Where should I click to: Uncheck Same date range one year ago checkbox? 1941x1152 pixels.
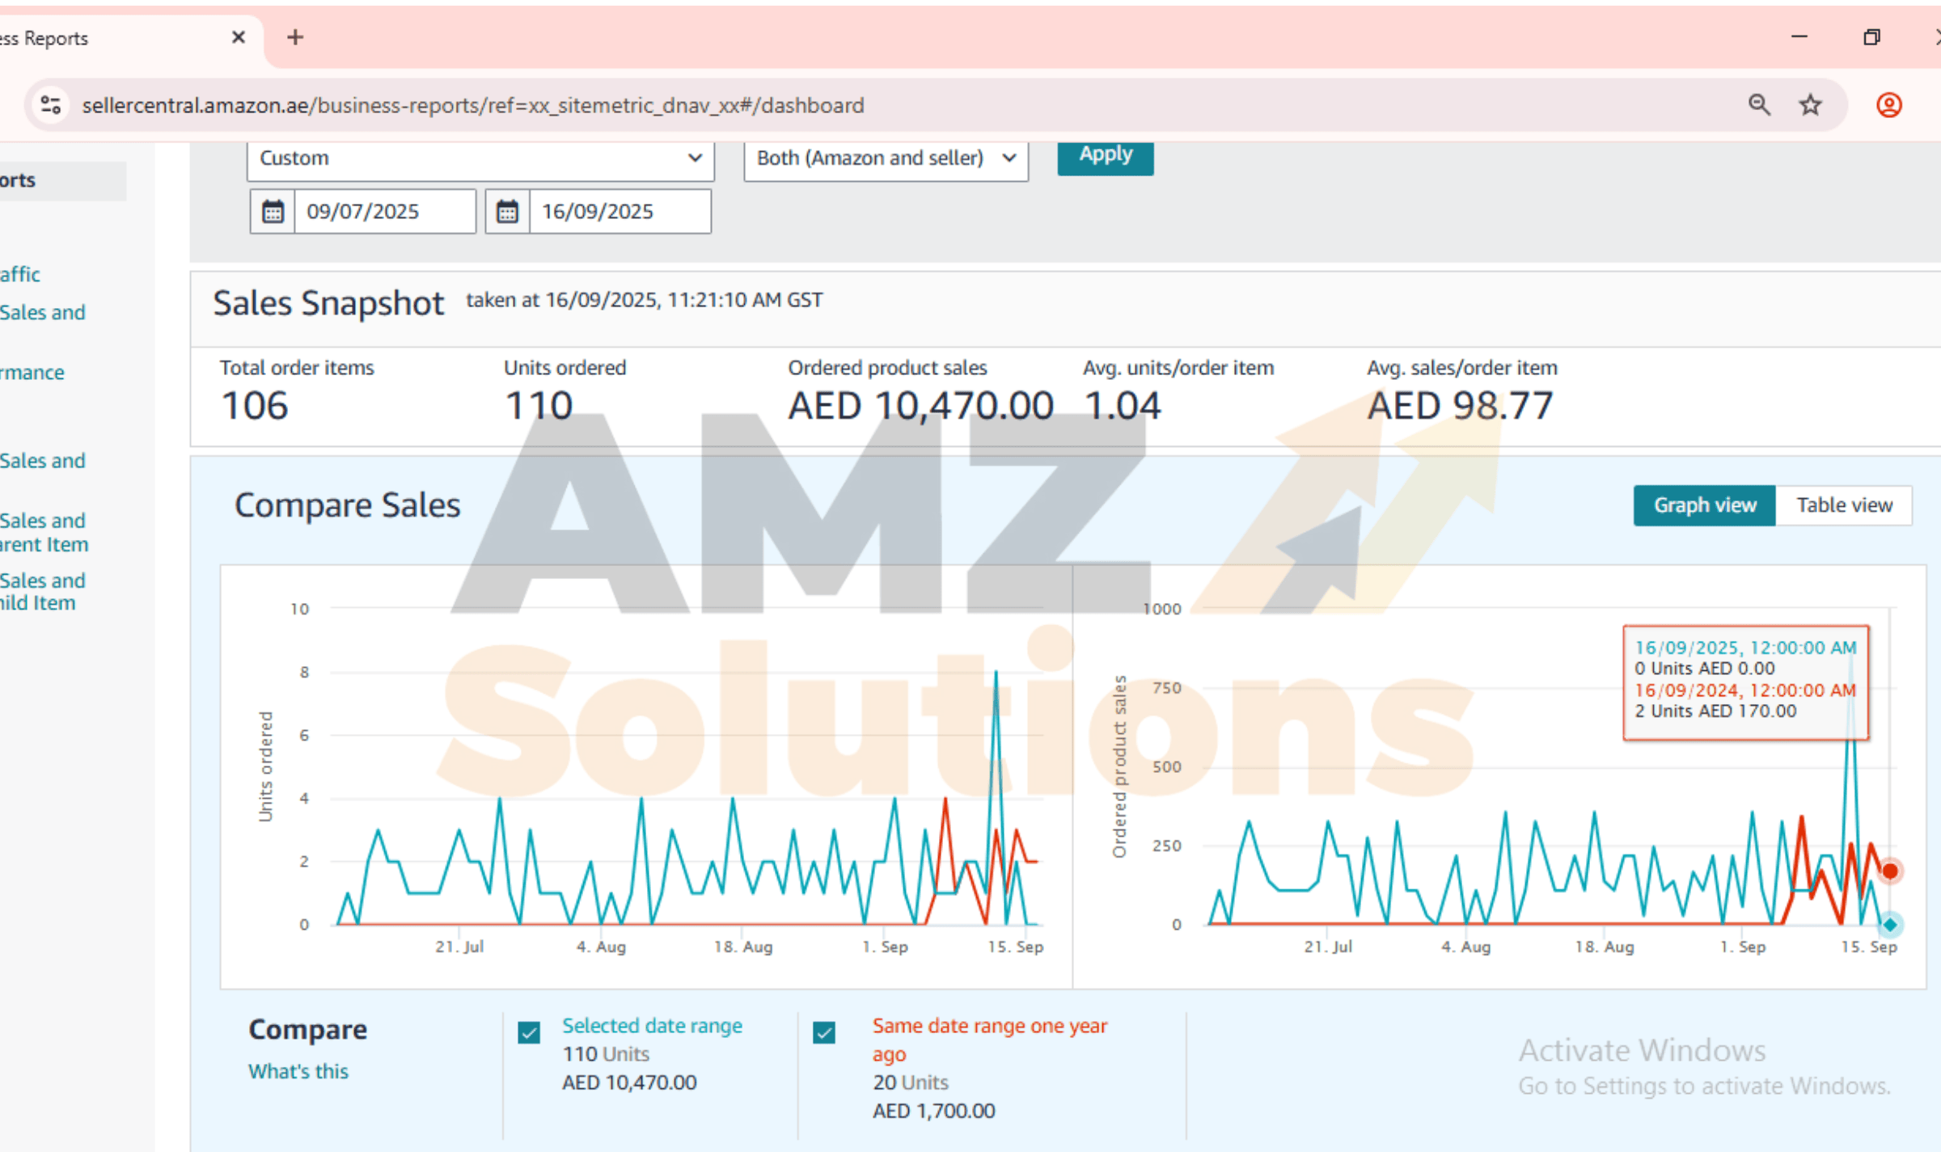824,1032
